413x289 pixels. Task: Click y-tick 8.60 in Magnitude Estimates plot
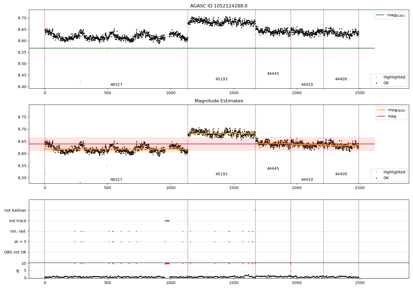click(x=23, y=154)
